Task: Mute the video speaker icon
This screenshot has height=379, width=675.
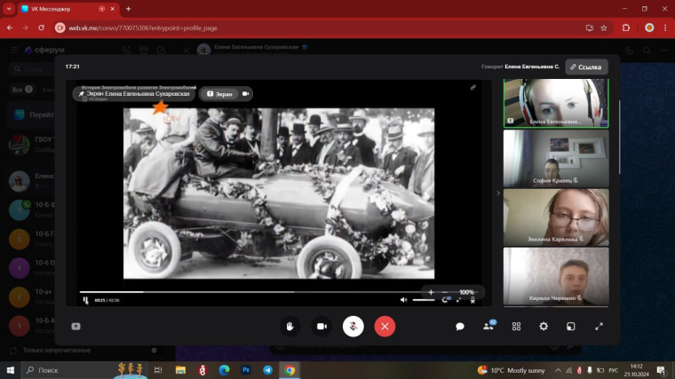Action: coord(403,300)
